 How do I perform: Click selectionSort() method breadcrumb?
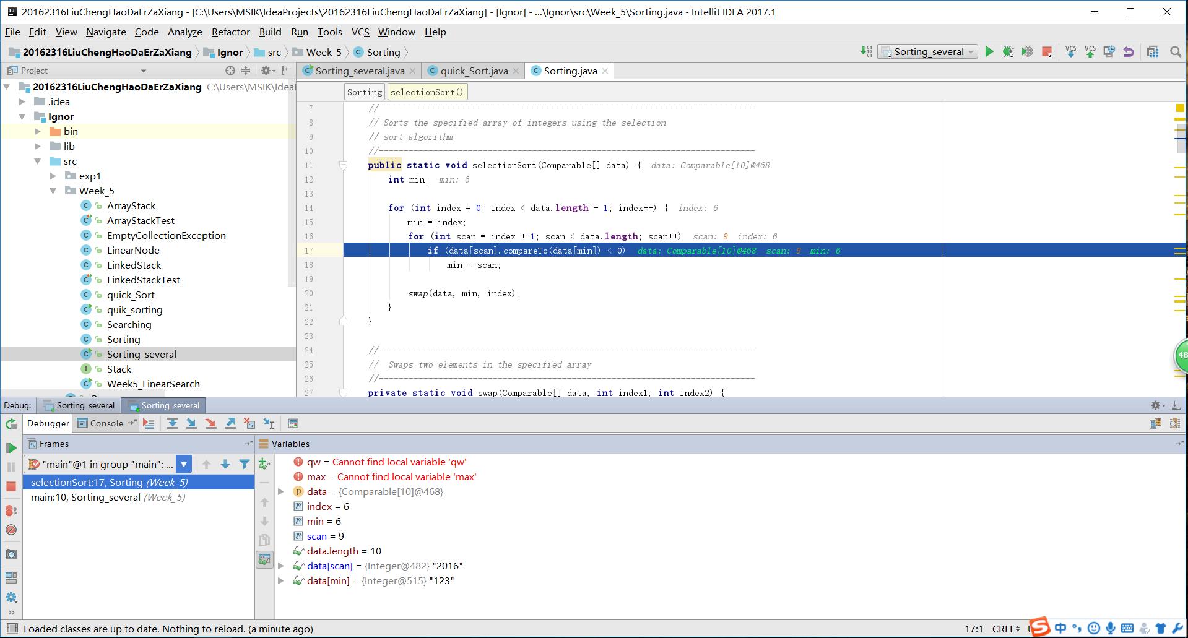click(x=427, y=92)
